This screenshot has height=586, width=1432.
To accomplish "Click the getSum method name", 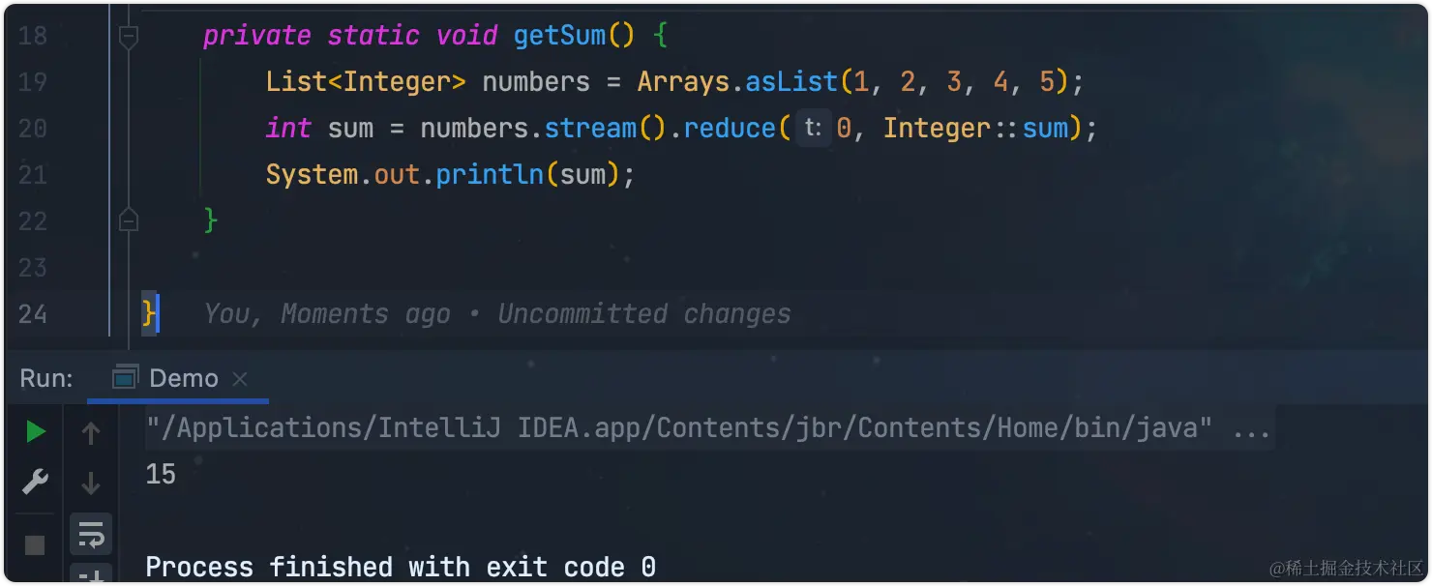I will pos(560,37).
